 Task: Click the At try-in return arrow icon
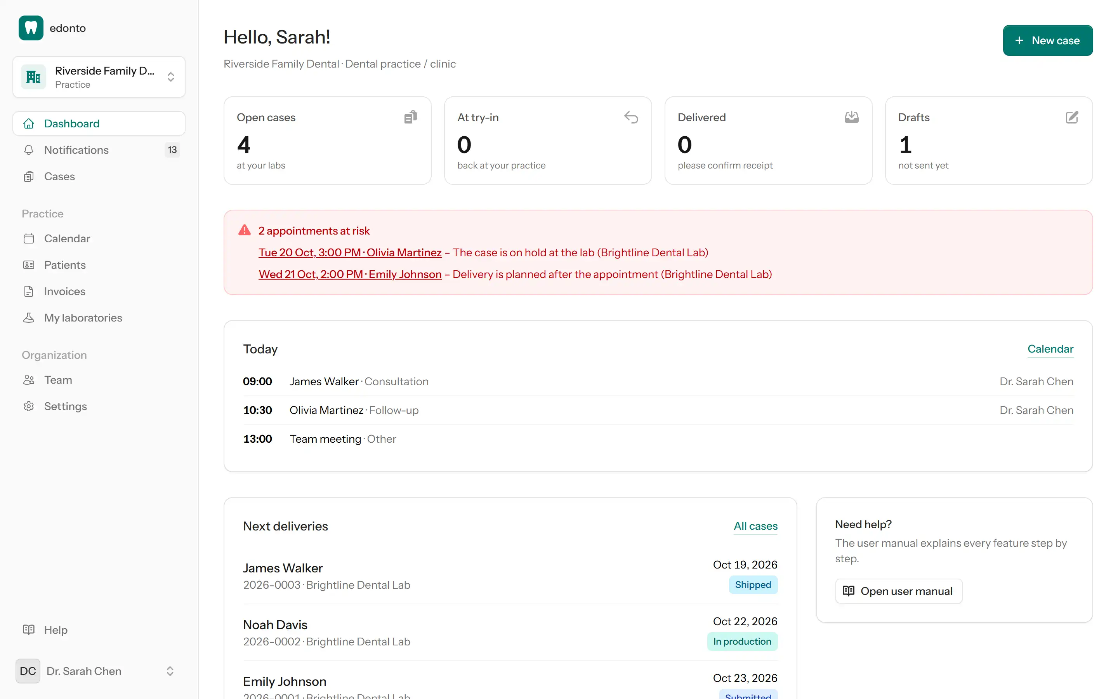tap(631, 117)
